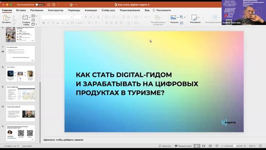Click fit slide to window icon
Screen dimensions: 266x150
click(261, 146)
